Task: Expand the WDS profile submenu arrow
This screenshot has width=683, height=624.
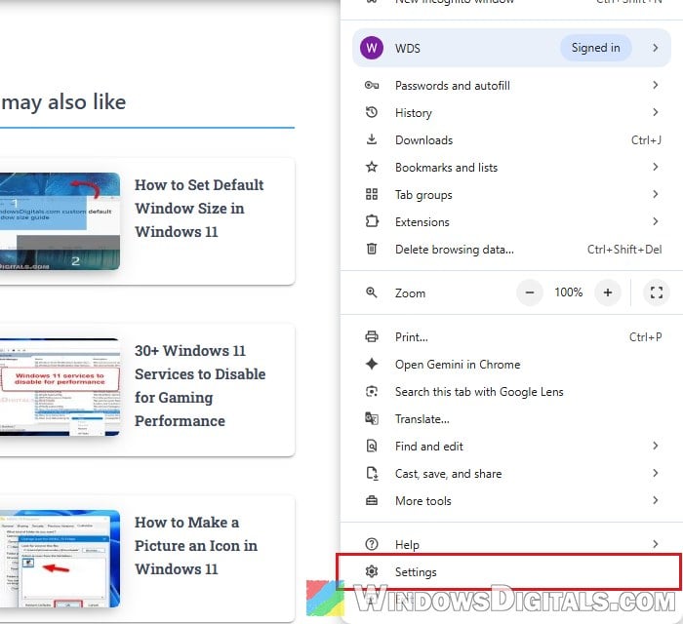Action: click(x=656, y=48)
